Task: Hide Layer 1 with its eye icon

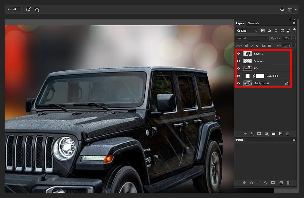Action: coord(238,54)
